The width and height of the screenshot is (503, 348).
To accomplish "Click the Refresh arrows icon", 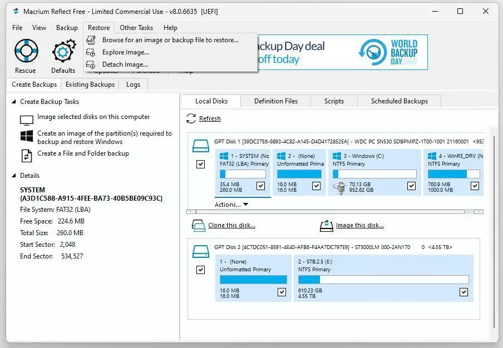I will pyautogui.click(x=191, y=118).
